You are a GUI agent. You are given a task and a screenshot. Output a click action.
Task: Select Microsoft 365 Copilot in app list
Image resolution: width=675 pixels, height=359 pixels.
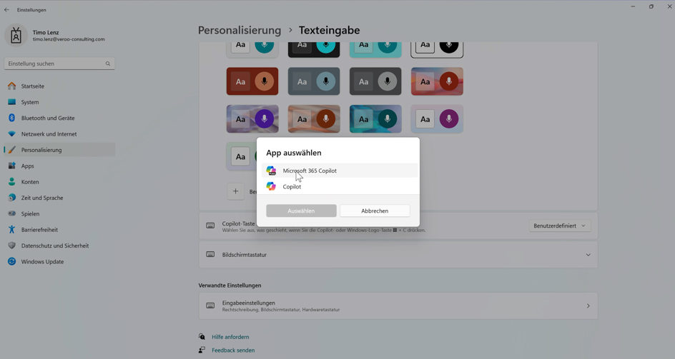310,171
